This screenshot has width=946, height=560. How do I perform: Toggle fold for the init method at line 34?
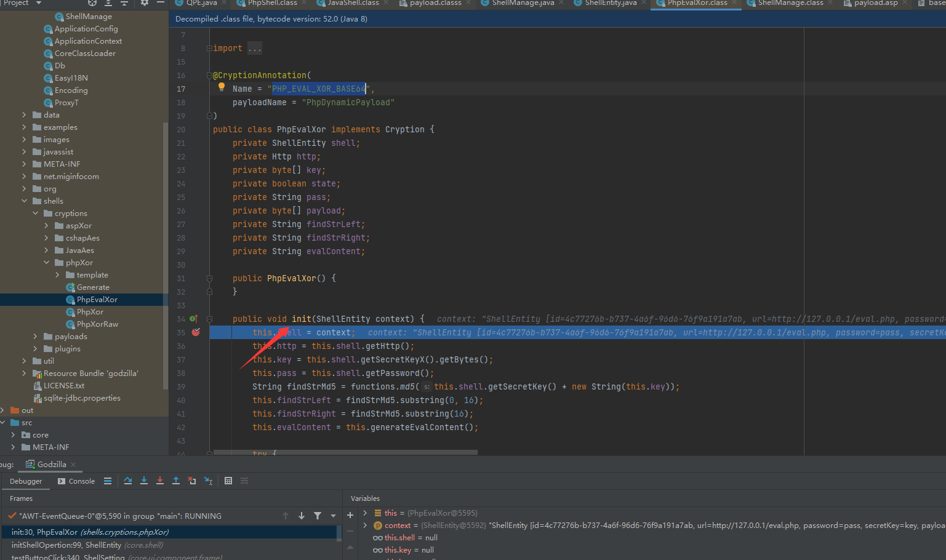209,319
